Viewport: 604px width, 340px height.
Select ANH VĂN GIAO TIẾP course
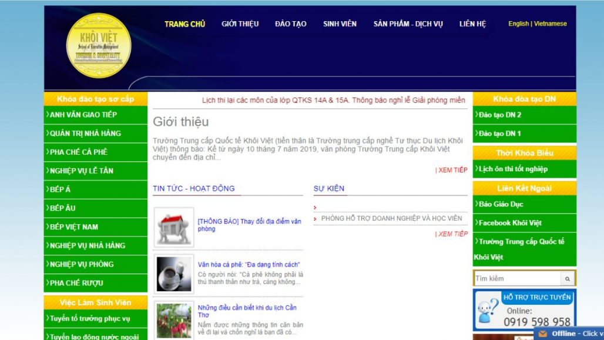96,115
